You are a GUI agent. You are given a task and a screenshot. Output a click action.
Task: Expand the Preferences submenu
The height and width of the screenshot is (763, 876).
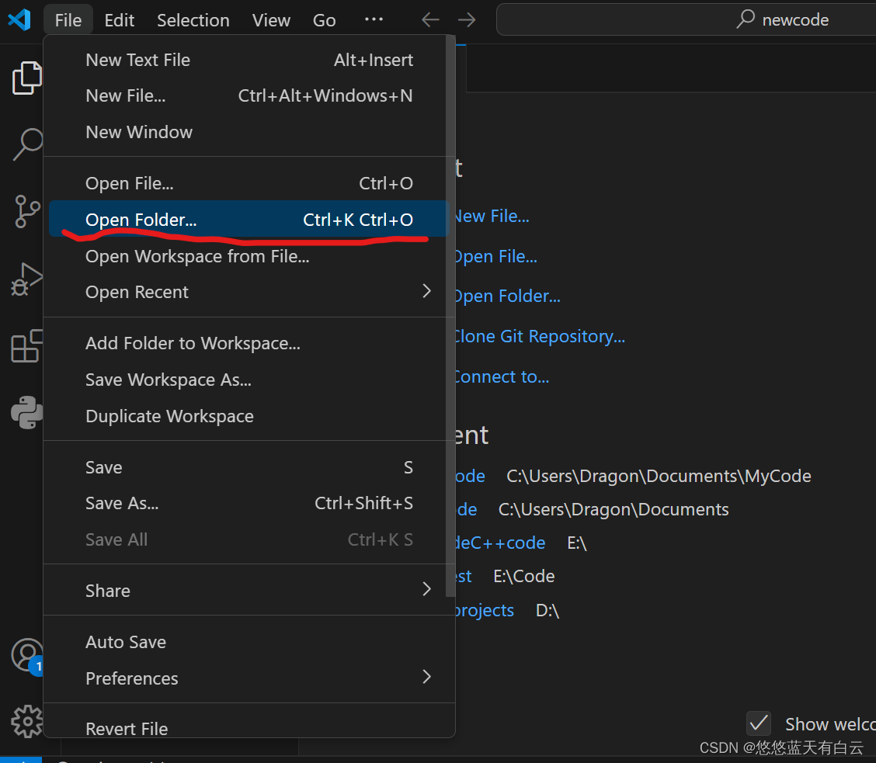pyautogui.click(x=132, y=678)
